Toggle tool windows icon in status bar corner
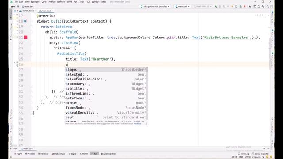The height and width of the screenshot is (159, 283). (x=11, y=157)
